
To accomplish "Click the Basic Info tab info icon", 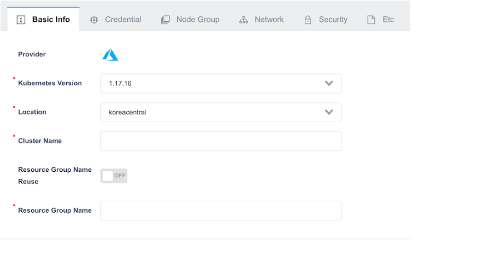I will (x=21, y=20).
